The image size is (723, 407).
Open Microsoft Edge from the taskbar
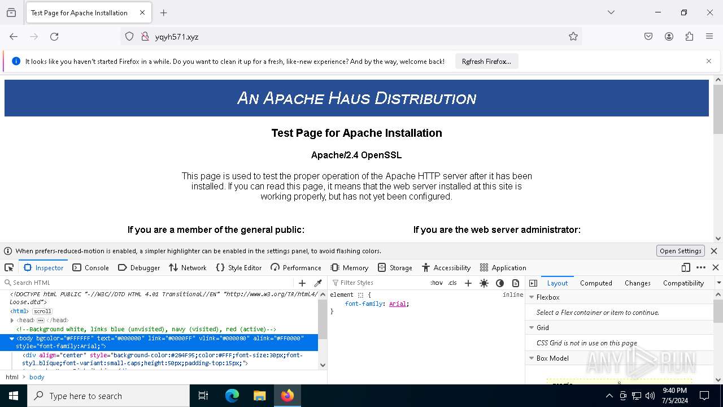coord(232,396)
